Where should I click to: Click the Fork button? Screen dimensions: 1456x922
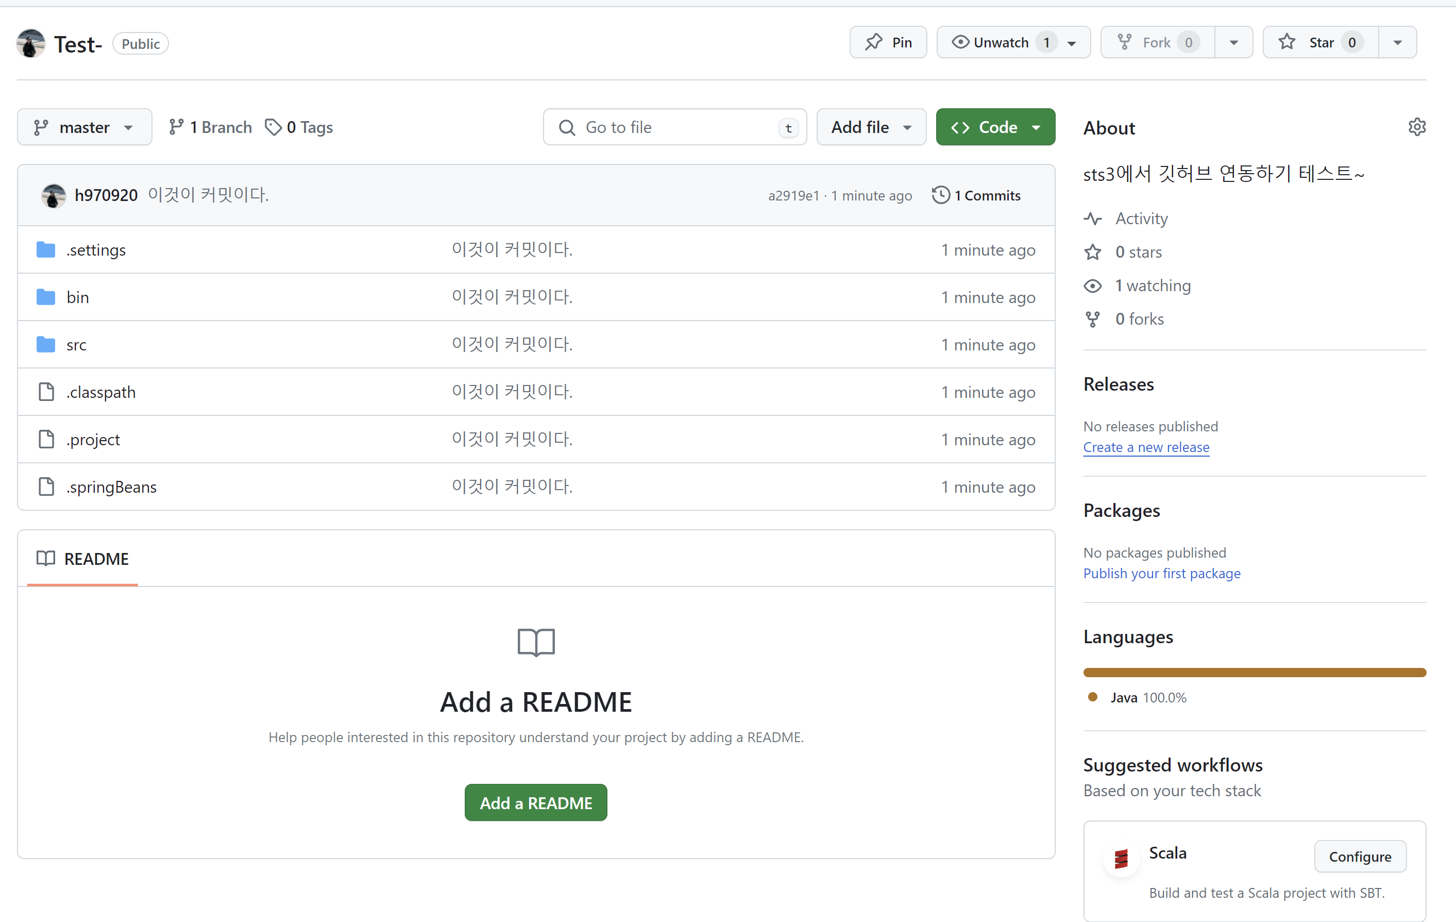(x=1157, y=42)
